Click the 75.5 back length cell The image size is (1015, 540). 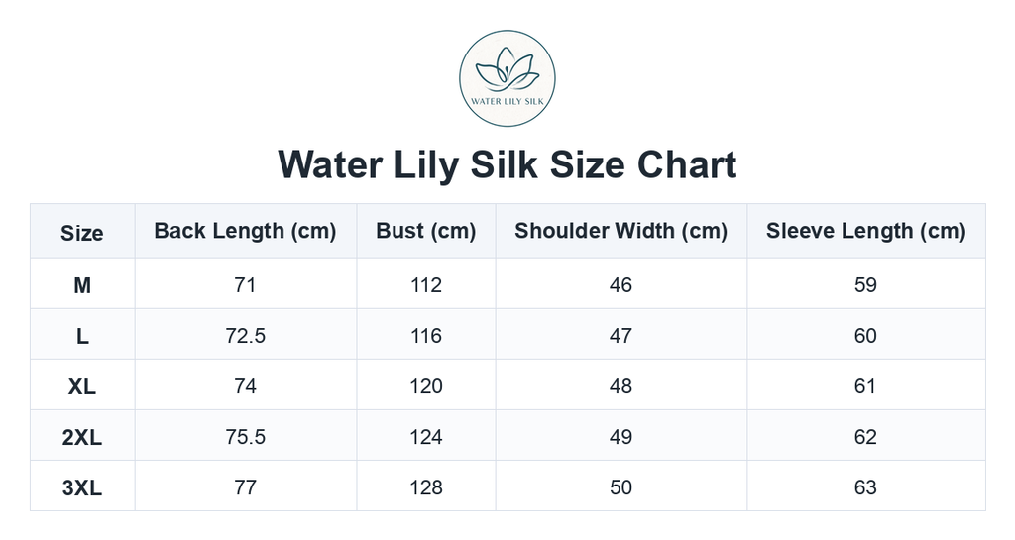(x=246, y=437)
